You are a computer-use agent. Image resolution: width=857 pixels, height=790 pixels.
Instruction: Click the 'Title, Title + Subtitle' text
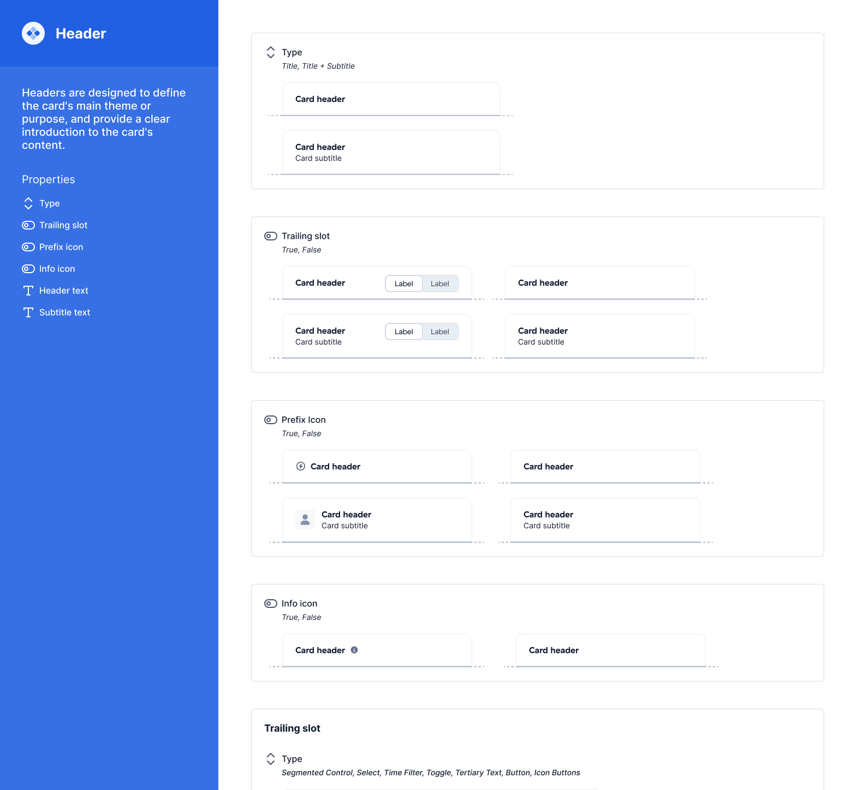click(318, 66)
